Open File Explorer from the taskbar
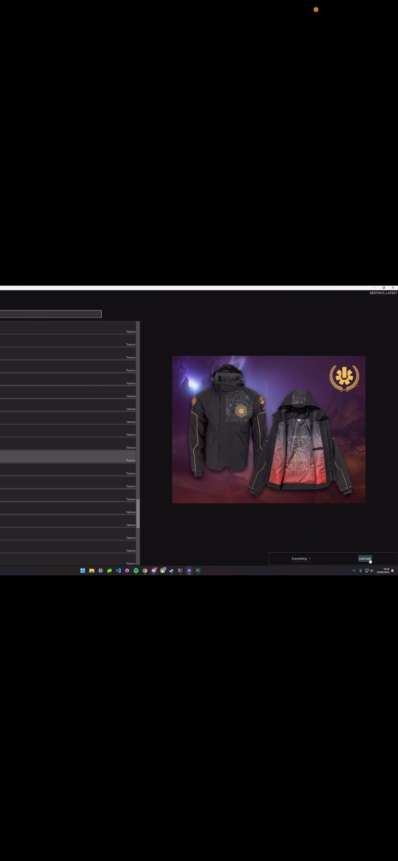This screenshot has width=398, height=861. point(92,571)
